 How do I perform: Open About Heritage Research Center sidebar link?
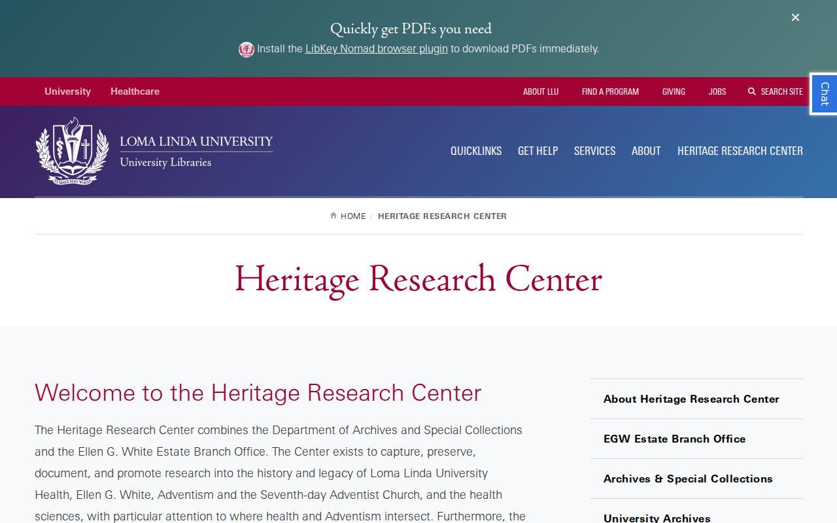[x=696, y=399]
